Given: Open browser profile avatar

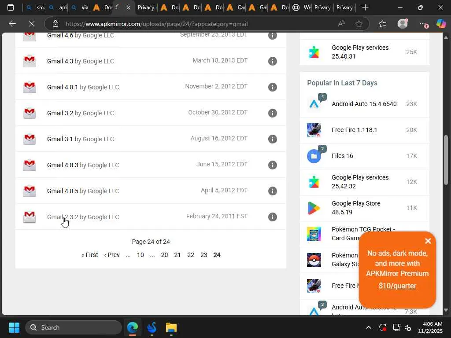Looking at the screenshot, I should coord(403,24).
